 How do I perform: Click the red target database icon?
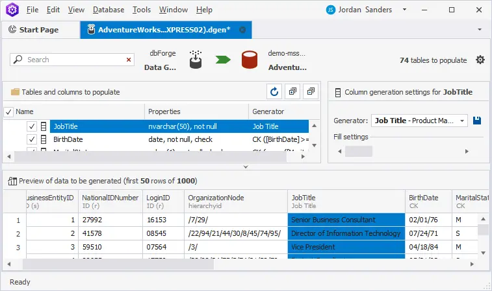coord(250,60)
